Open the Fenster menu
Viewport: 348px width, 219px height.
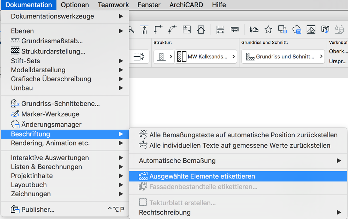pyautogui.click(x=149, y=5)
